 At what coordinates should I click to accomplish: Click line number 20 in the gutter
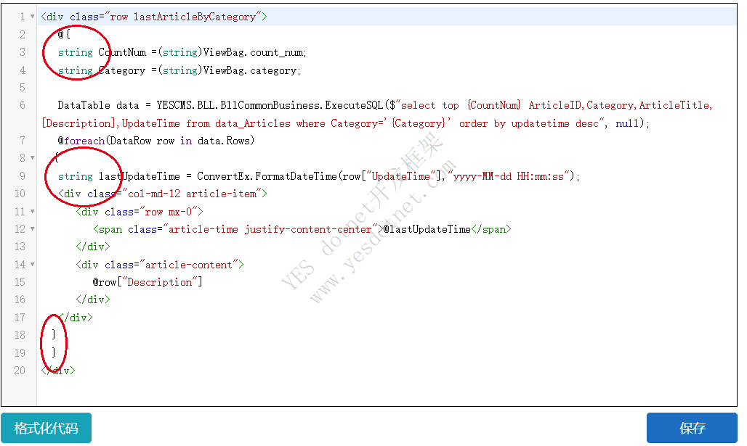click(x=19, y=371)
